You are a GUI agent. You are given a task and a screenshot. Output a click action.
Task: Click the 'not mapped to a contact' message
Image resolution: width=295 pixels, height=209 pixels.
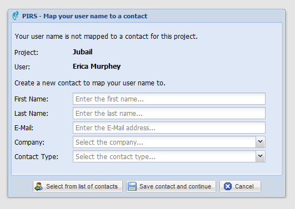coord(106,37)
